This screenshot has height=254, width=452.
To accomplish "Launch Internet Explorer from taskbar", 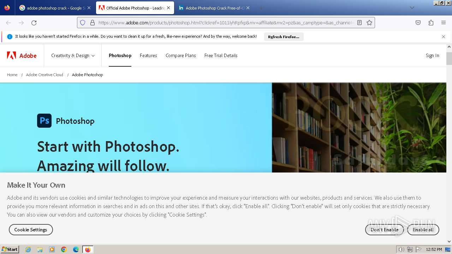I will click(x=28, y=249).
